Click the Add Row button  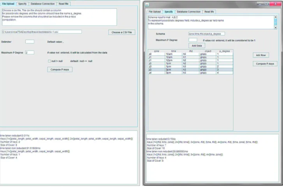click(x=261, y=55)
